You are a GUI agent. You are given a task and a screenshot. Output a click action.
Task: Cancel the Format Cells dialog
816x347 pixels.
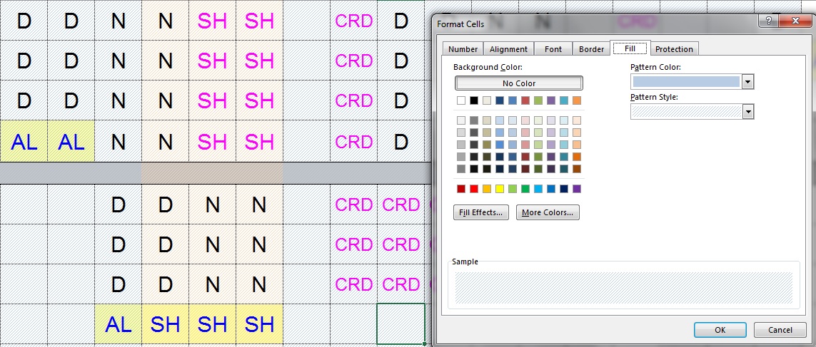point(780,330)
